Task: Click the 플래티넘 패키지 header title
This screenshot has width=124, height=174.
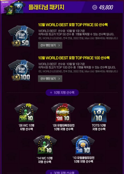Action: click(x=46, y=7)
